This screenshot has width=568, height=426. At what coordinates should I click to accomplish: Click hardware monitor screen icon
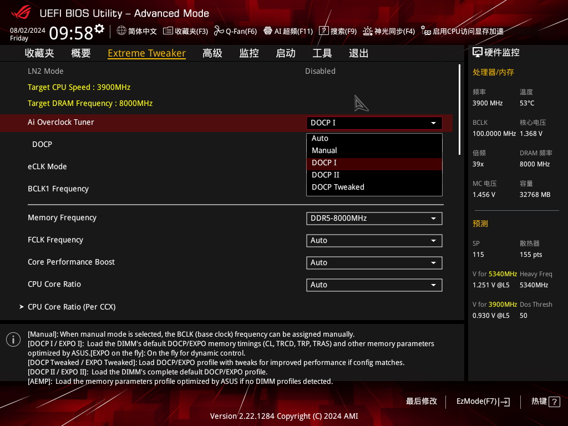[x=478, y=53]
